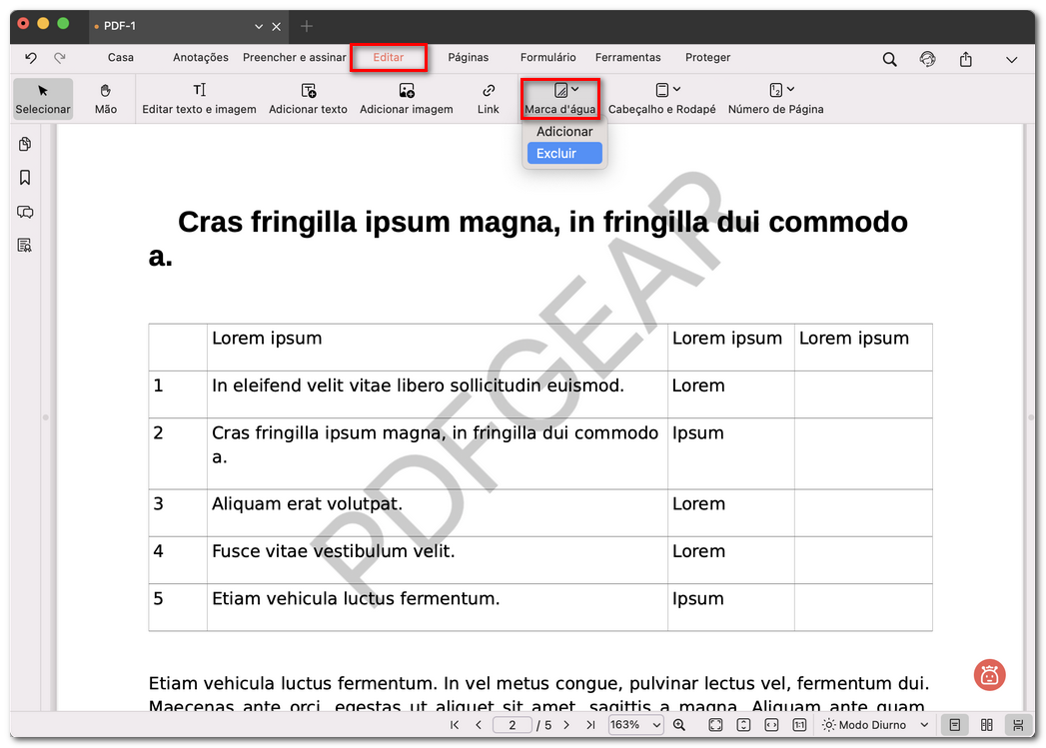Click the undo arrow icon

pos(31,58)
